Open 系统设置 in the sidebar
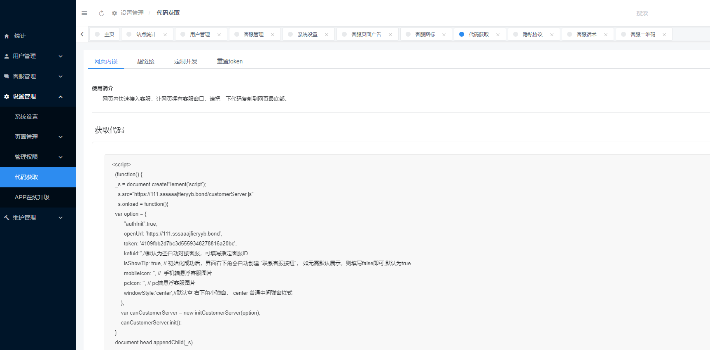Image resolution: width=710 pixels, height=350 pixels. [x=38, y=117]
